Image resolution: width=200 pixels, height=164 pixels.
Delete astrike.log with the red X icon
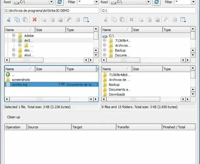pos(35,20)
